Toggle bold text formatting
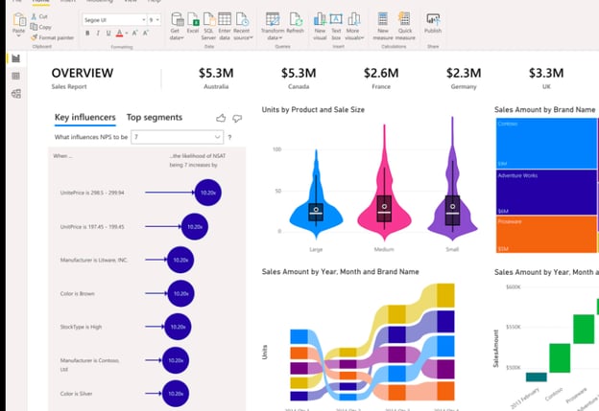 pyautogui.click(x=87, y=34)
